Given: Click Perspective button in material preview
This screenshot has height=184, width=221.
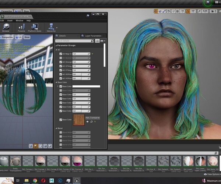Looking at the screenshot, I should click(x=7, y=37).
